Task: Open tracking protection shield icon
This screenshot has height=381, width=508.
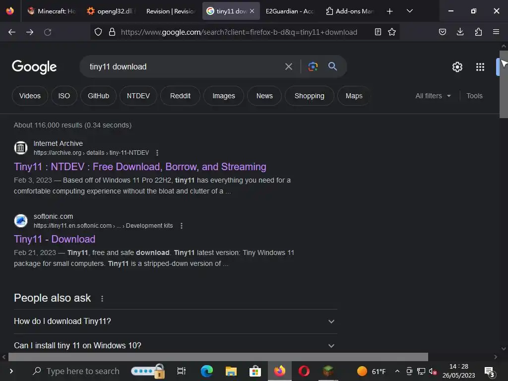Action: (98, 32)
